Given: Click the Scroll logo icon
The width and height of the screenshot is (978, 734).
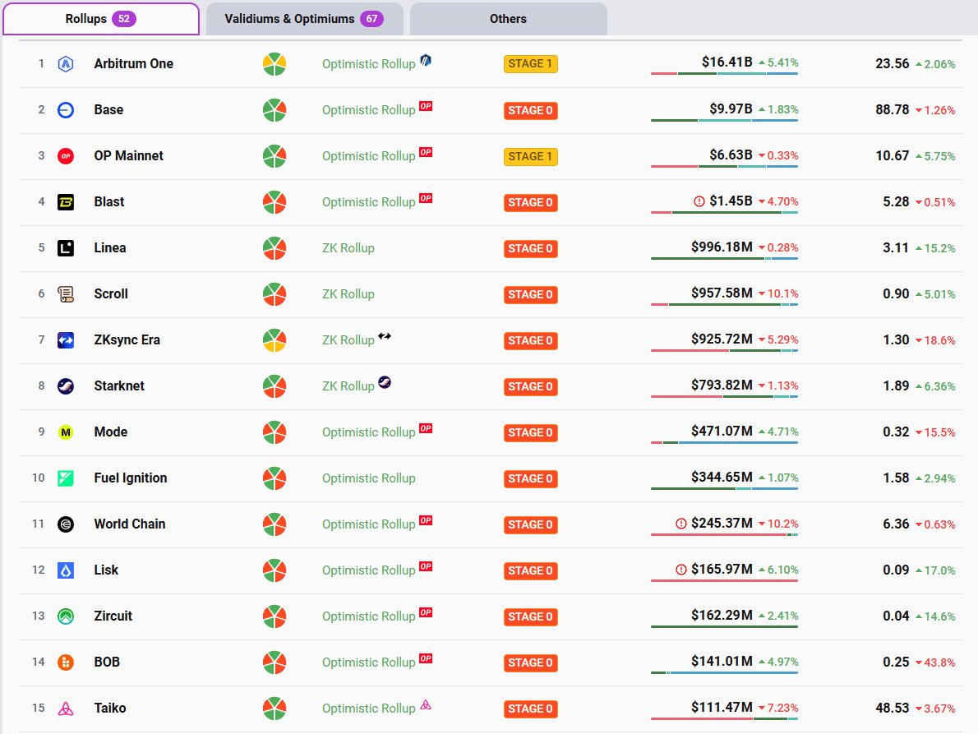Looking at the screenshot, I should click(66, 293).
